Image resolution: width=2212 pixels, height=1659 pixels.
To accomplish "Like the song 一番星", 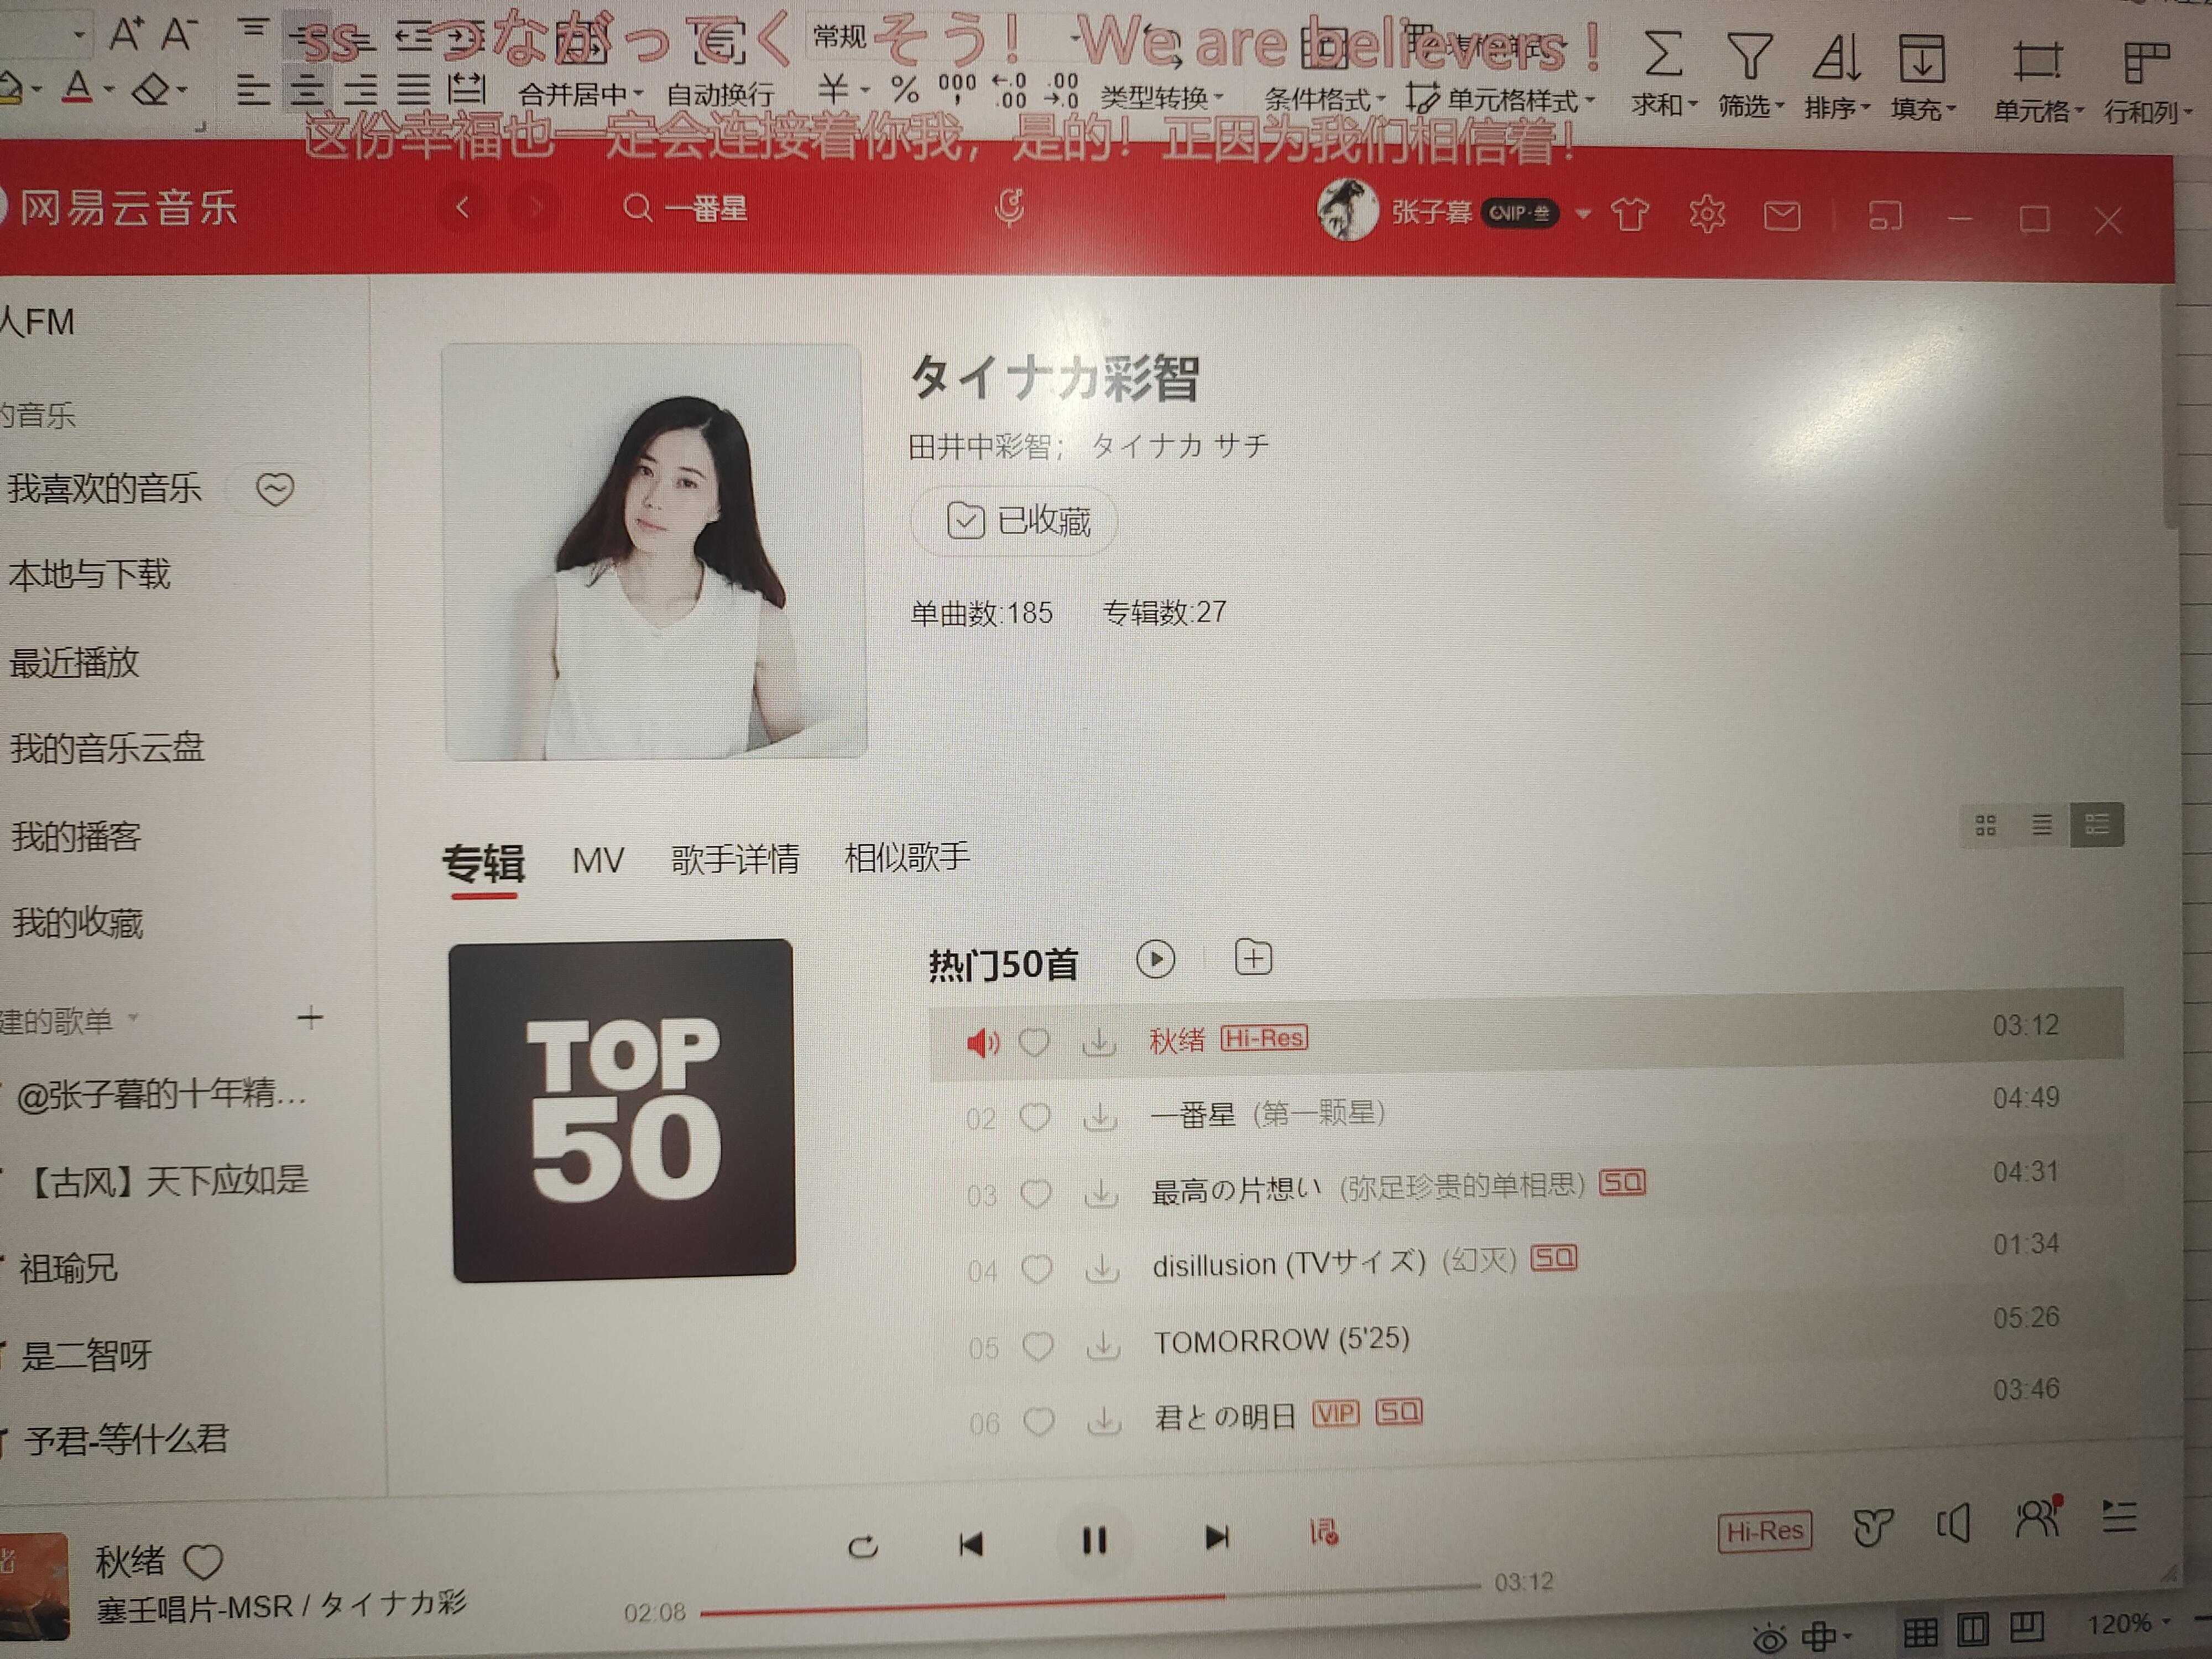I will click(1034, 1117).
